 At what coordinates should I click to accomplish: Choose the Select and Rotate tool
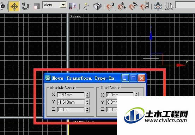tap(25, 6)
